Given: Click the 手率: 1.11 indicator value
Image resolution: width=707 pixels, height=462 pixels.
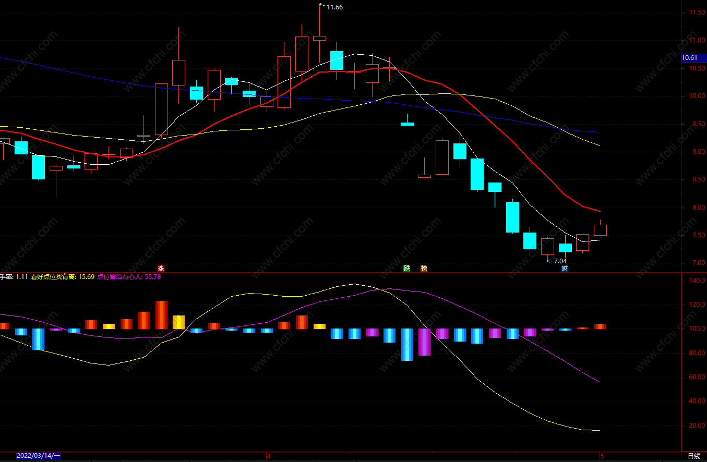Looking at the screenshot, I should [x=14, y=277].
